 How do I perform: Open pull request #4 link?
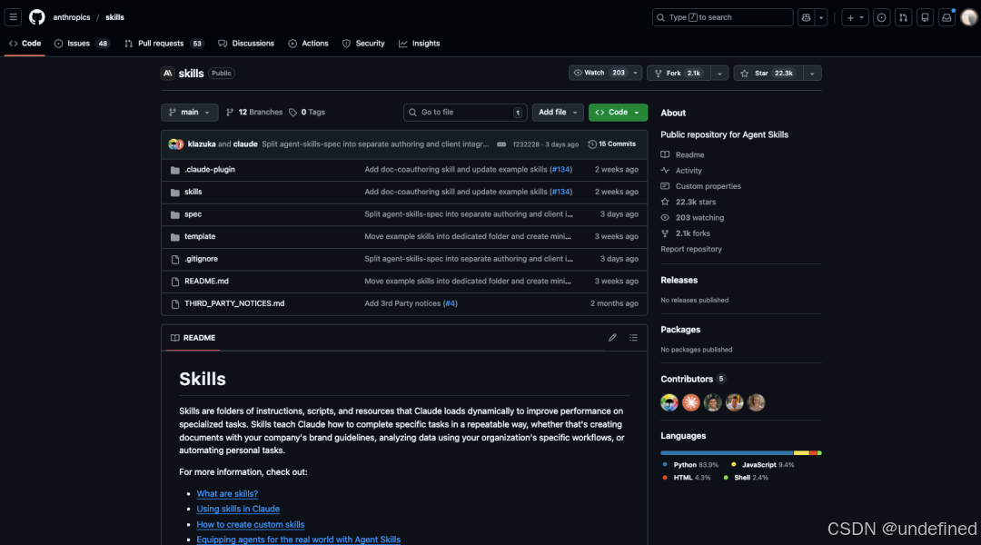click(450, 303)
